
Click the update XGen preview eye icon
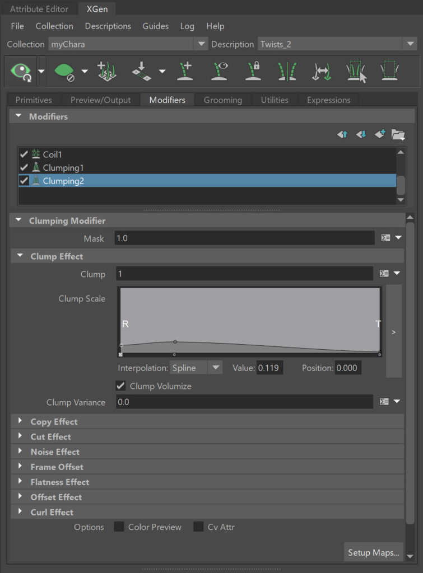pos(22,71)
